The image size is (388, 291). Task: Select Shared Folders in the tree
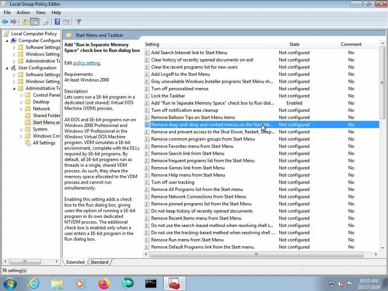46,116
